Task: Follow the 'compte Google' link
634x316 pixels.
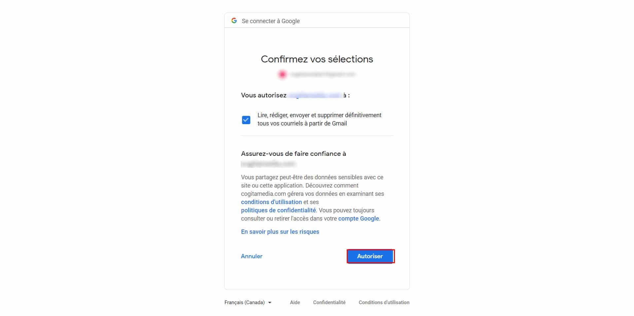Action: point(359,219)
